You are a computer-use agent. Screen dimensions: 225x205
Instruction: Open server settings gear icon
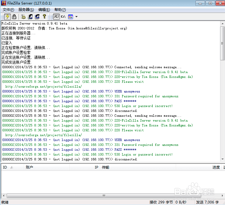tap(23, 17)
